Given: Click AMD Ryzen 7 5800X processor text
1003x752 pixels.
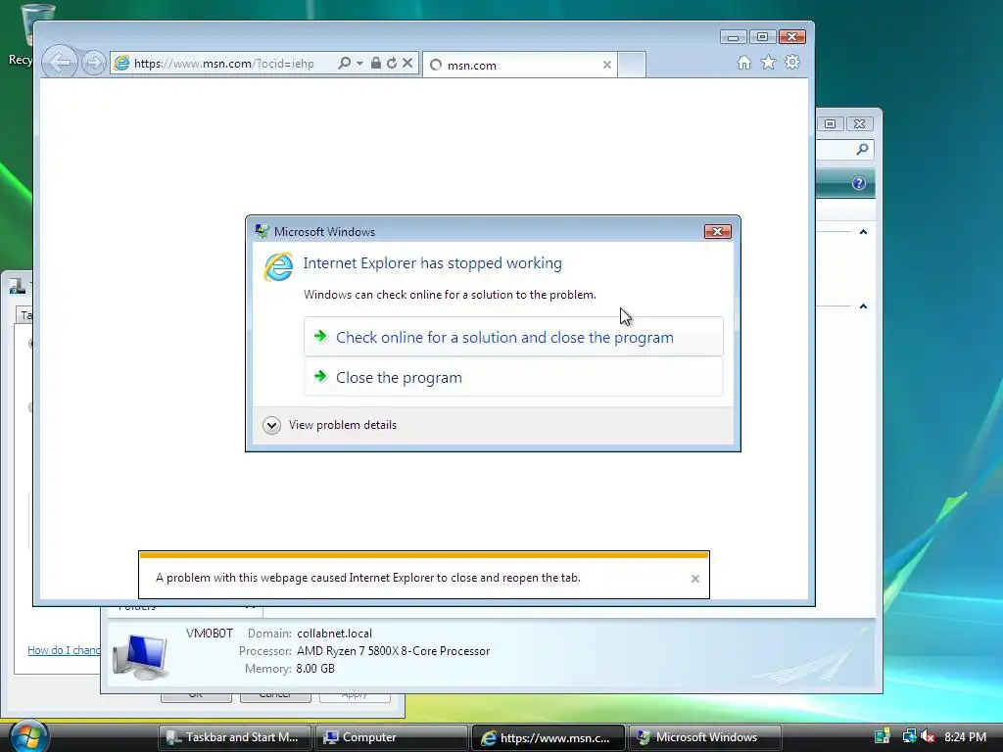Looking at the screenshot, I should pos(394,651).
